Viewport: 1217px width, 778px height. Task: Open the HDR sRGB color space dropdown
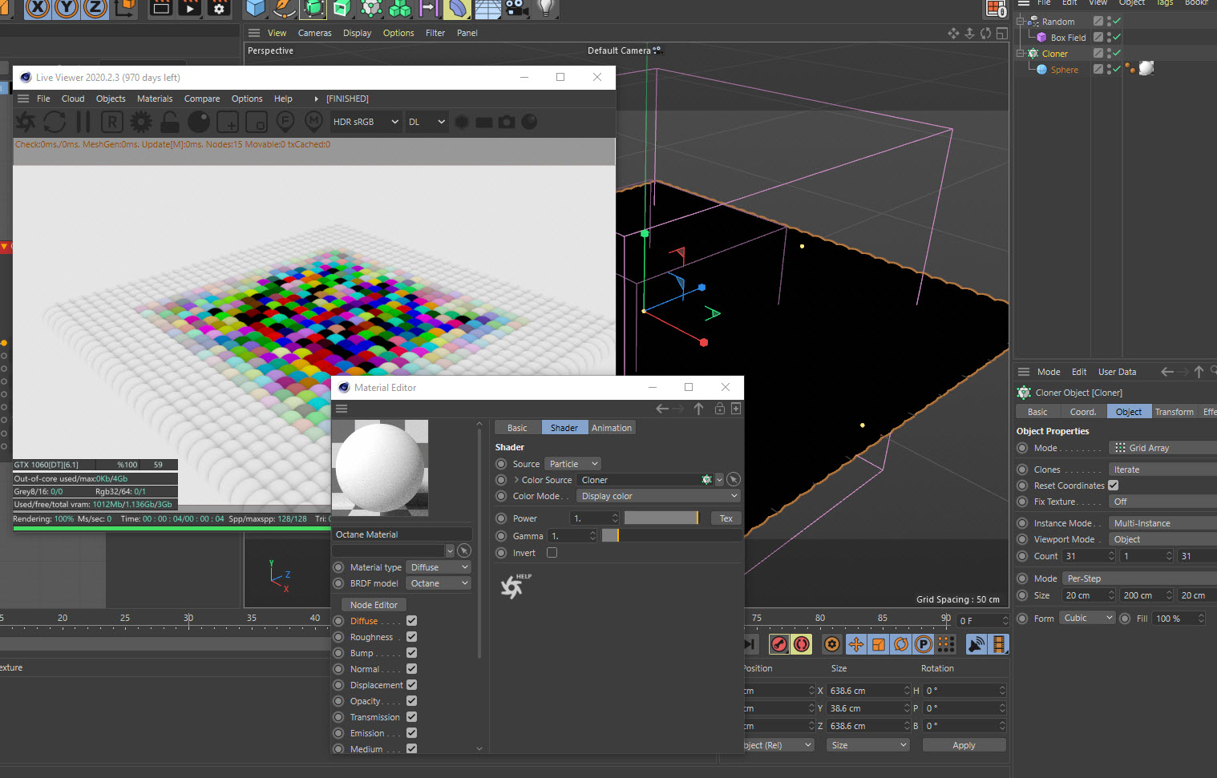[366, 122]
